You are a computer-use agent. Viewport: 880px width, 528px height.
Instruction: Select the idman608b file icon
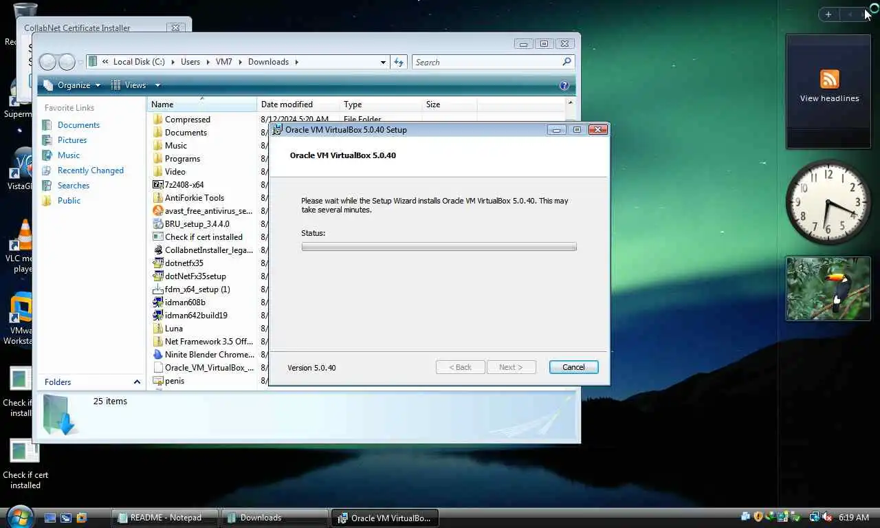[157, 302]
